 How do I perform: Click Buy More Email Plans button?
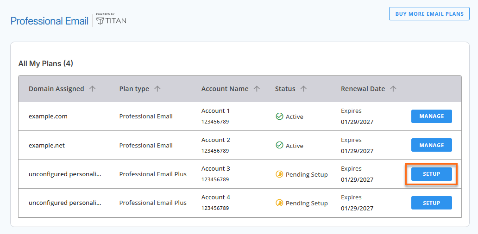tap(429, 14)
